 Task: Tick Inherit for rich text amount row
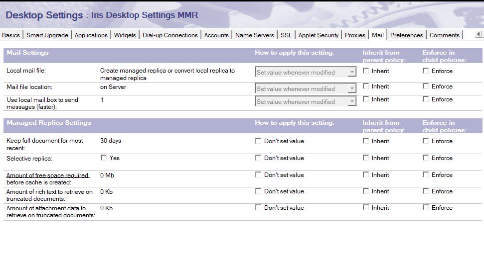point(366,191)
